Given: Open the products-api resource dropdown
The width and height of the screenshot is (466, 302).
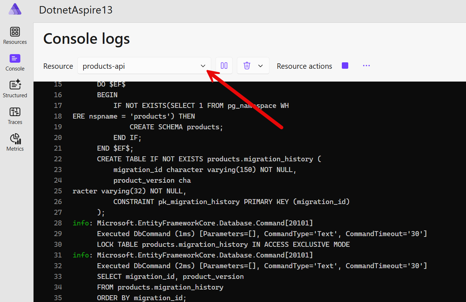Looking at the screenshot, I should click(x=144, y=66).
